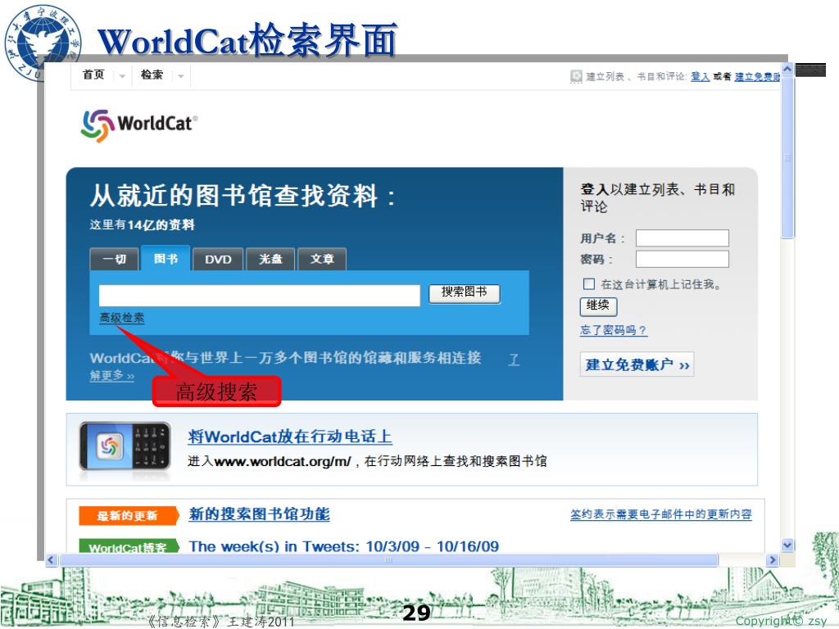Click the 搜索图书 button
This screenshot has width=839, height=629.
(x=465, y=293)
